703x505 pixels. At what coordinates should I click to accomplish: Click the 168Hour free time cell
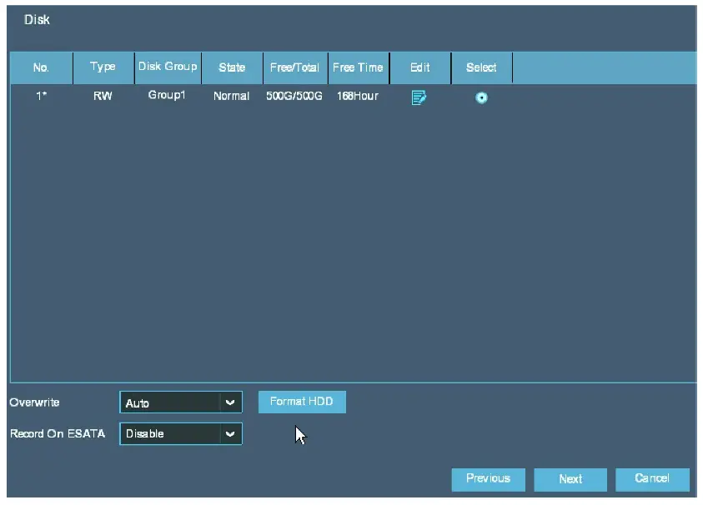[358, 96]
